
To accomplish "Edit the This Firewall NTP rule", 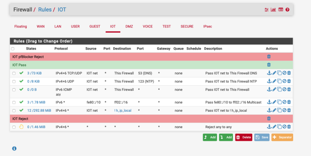I will click(x=274, y=81).
